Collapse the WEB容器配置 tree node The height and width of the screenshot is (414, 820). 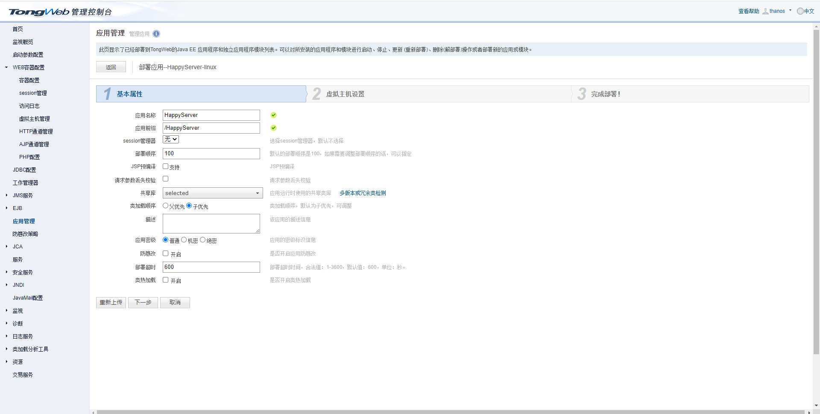click(x=6, y=67)
